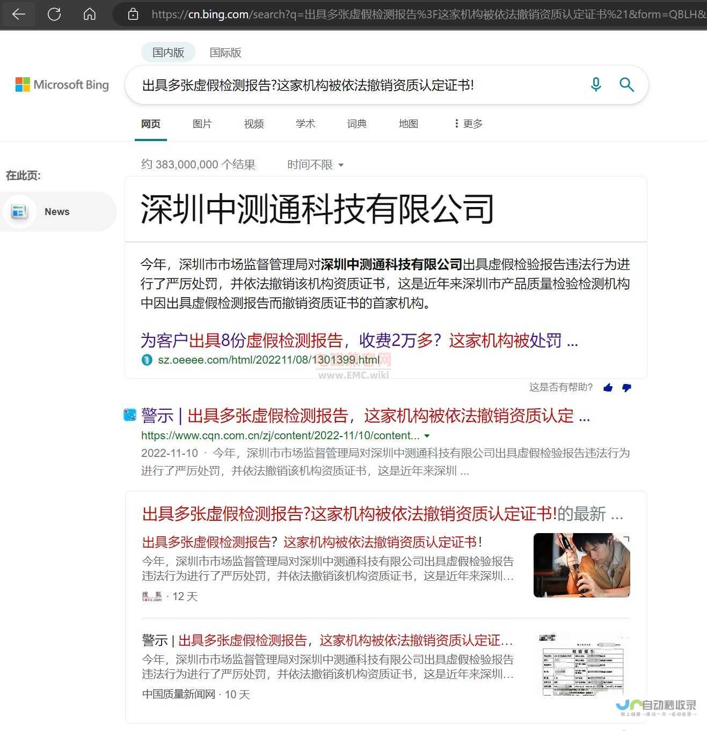
Task: Click the 12 天 news source line
Action: tap(170, 596)
